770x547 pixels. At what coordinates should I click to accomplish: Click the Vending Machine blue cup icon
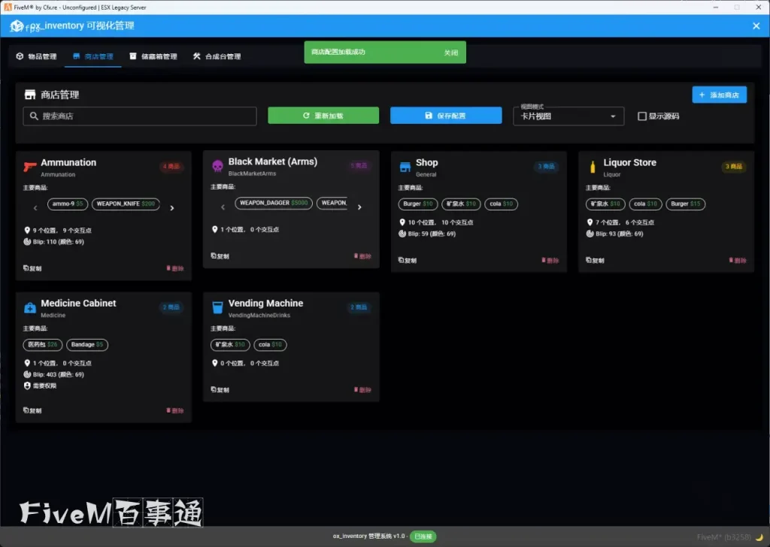coord(217,307)
